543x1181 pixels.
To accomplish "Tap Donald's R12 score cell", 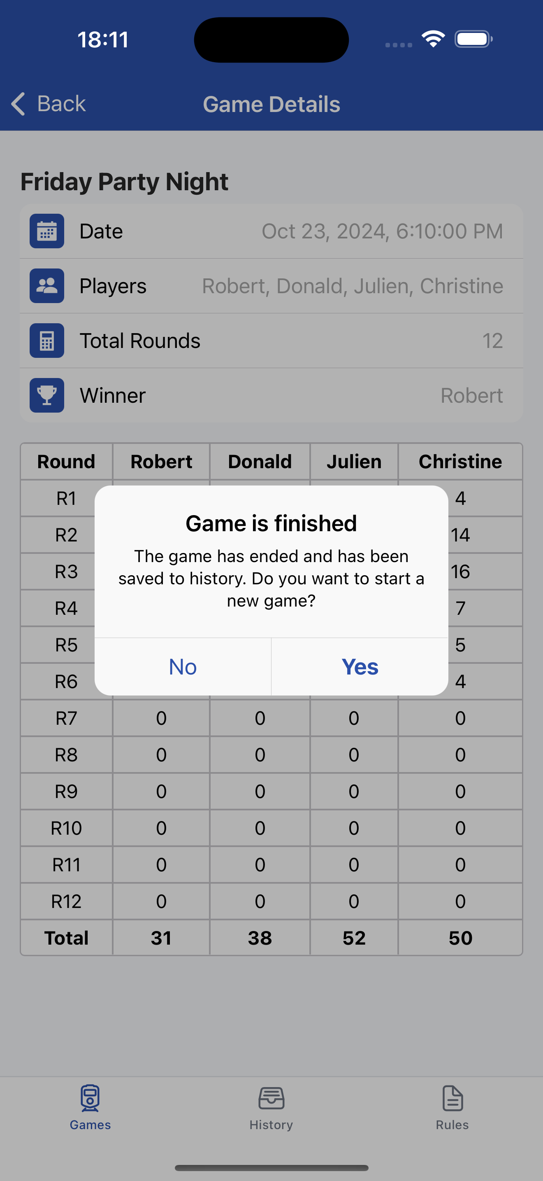I will tap(260, 901).
